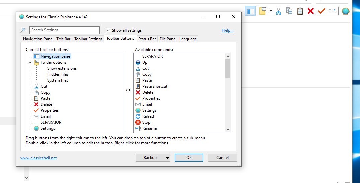Viewport: 360px width, 183px height.
Task: Click the Delete X icon in Available commands
Action: click(138, 92)
